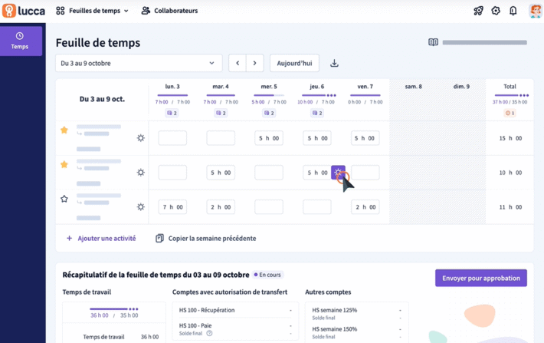Click the Lucca logo
Viewport: 544px width, 343px height.
pyautogui.click(x=24, y=11)
